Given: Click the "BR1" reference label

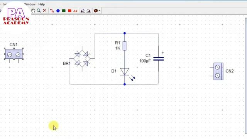Looking at the screenshot, I should click(x=67, y=63).
